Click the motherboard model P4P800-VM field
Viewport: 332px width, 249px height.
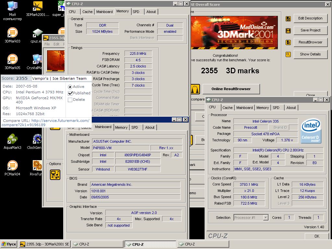[121, 148]
